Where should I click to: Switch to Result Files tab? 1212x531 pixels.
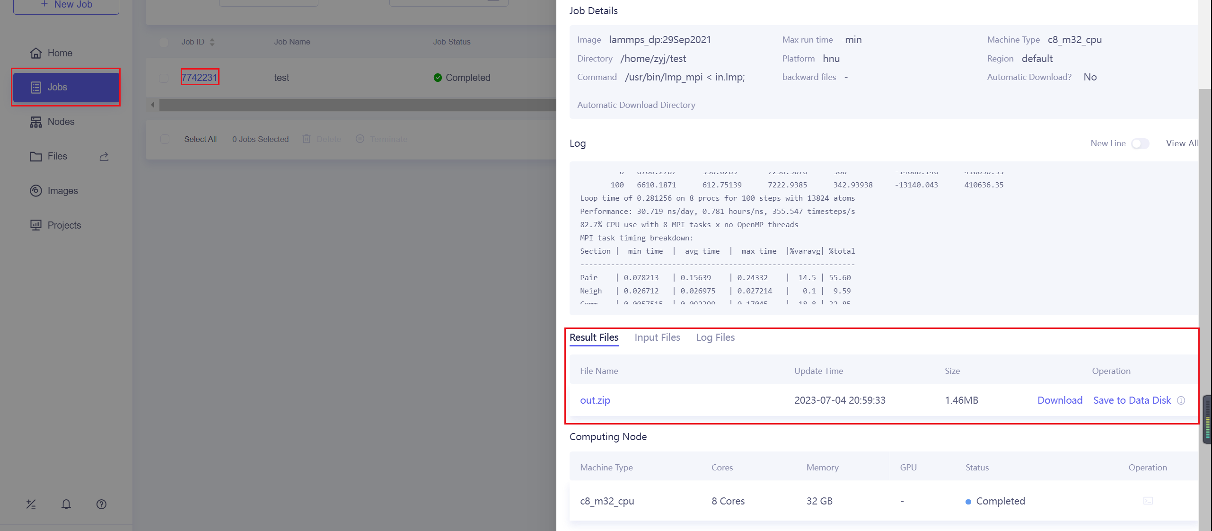[594, 337]
